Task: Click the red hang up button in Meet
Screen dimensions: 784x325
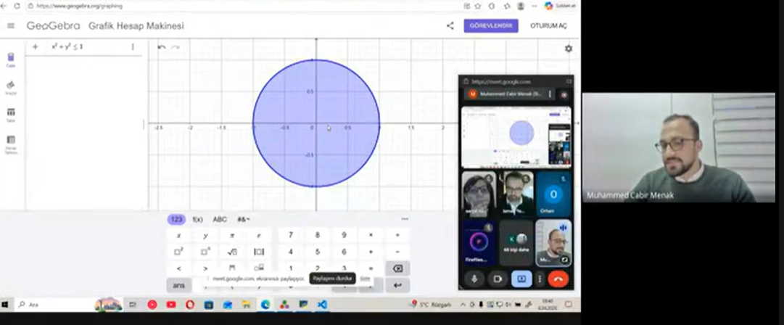Action: (558, 279)
